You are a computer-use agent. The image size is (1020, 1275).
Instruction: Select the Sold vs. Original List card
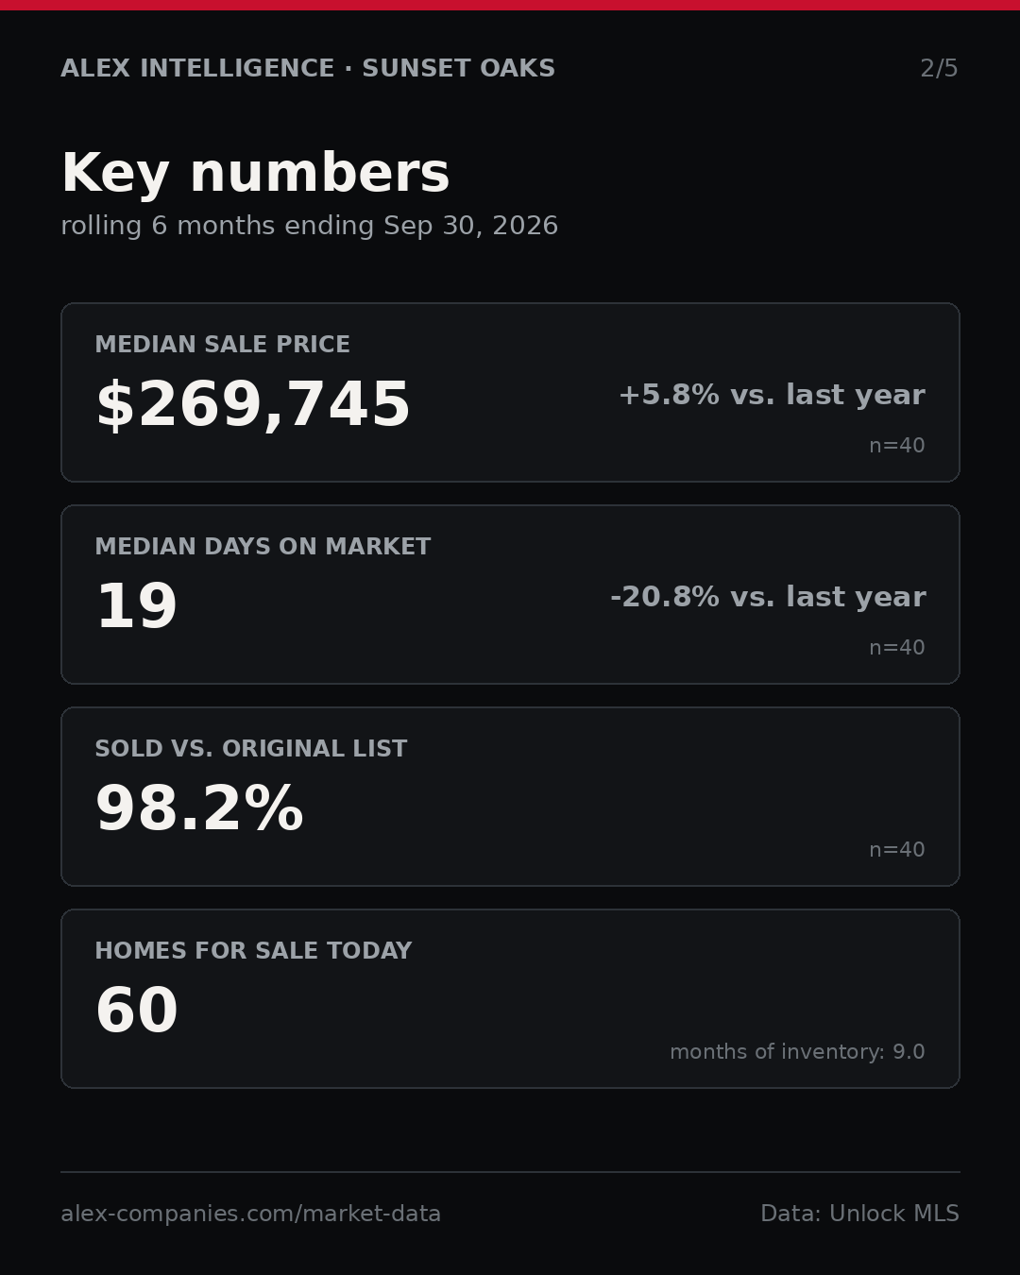(x=510, y=796)
